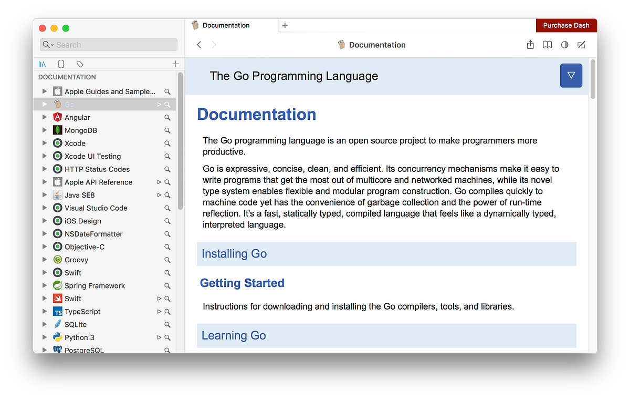Open the docsets library sidebar icon
The height and width of the screenshot is (400, 630).
point(43,64)
